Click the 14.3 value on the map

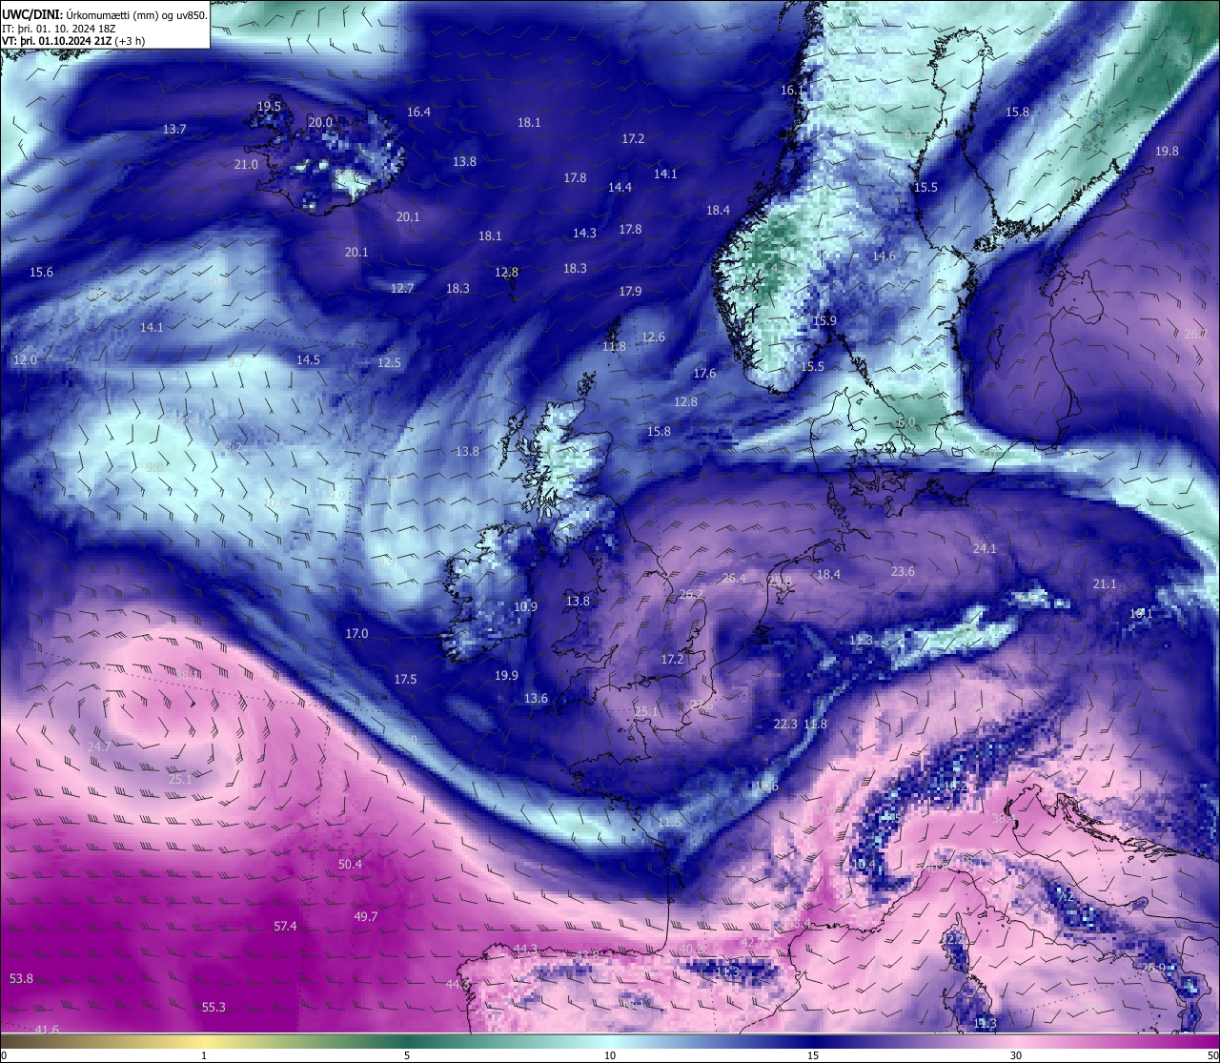584,233
